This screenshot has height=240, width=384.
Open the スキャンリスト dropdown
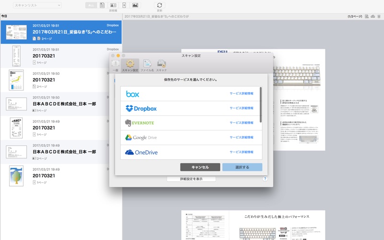click(x=37, y=5)
